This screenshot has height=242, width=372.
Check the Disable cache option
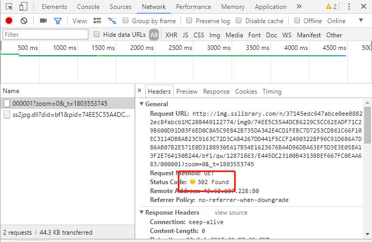(x=239, y=21)
